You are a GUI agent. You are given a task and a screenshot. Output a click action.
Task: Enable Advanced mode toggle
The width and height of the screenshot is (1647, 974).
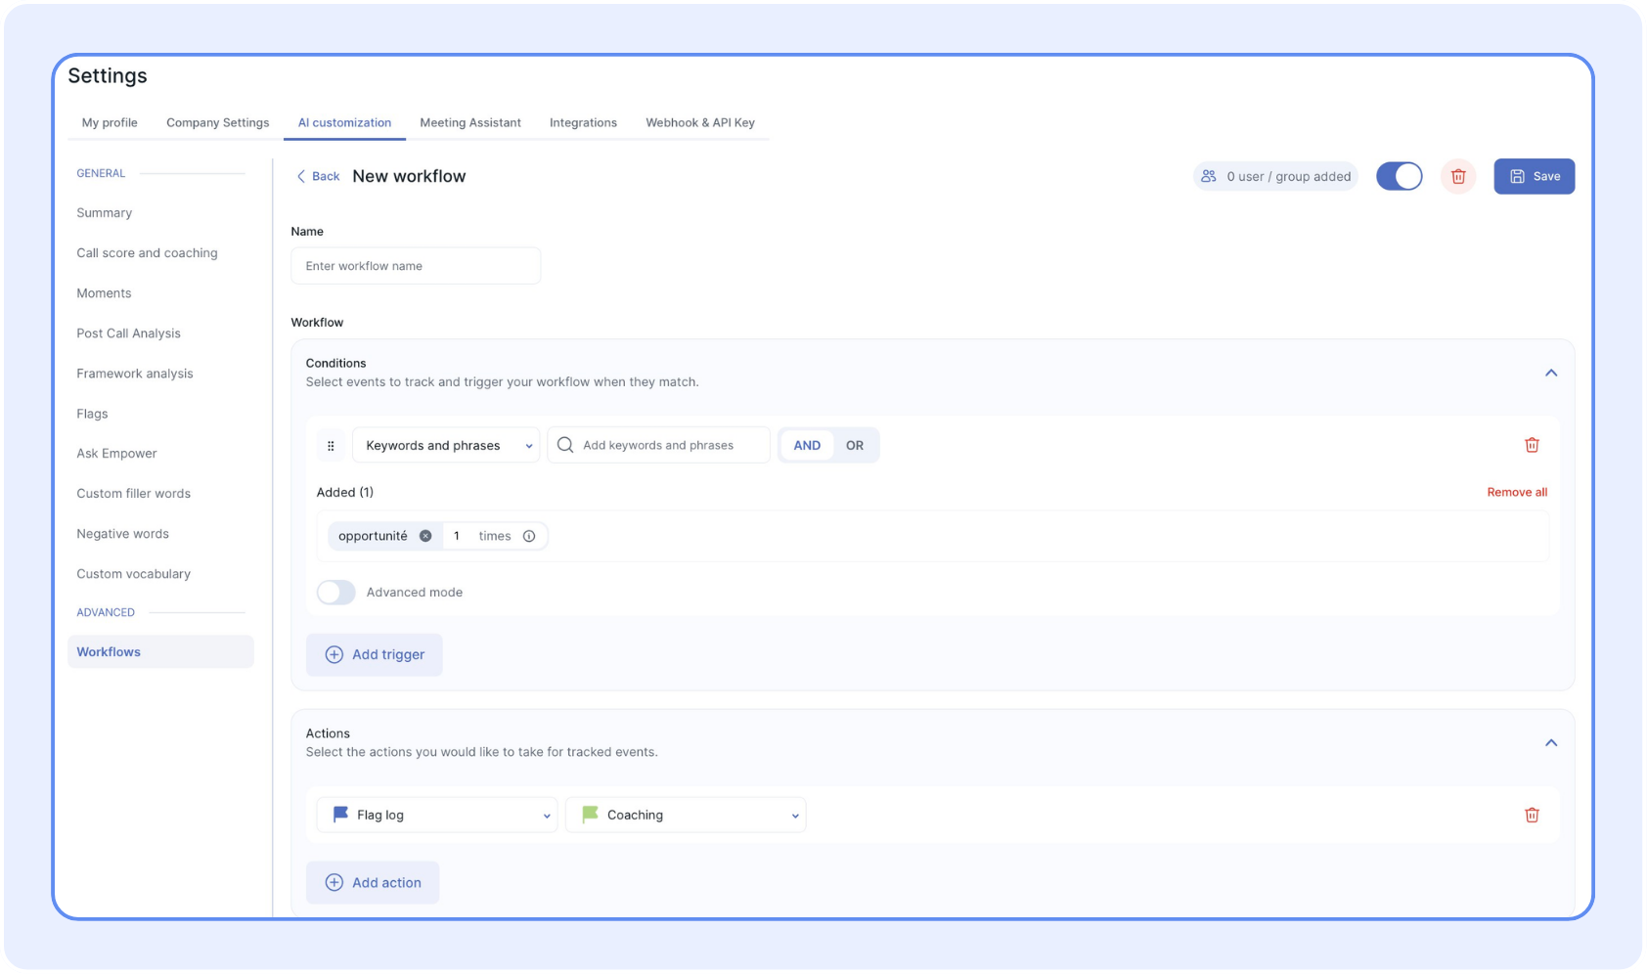pyautogui.click(x=336, y=593)
